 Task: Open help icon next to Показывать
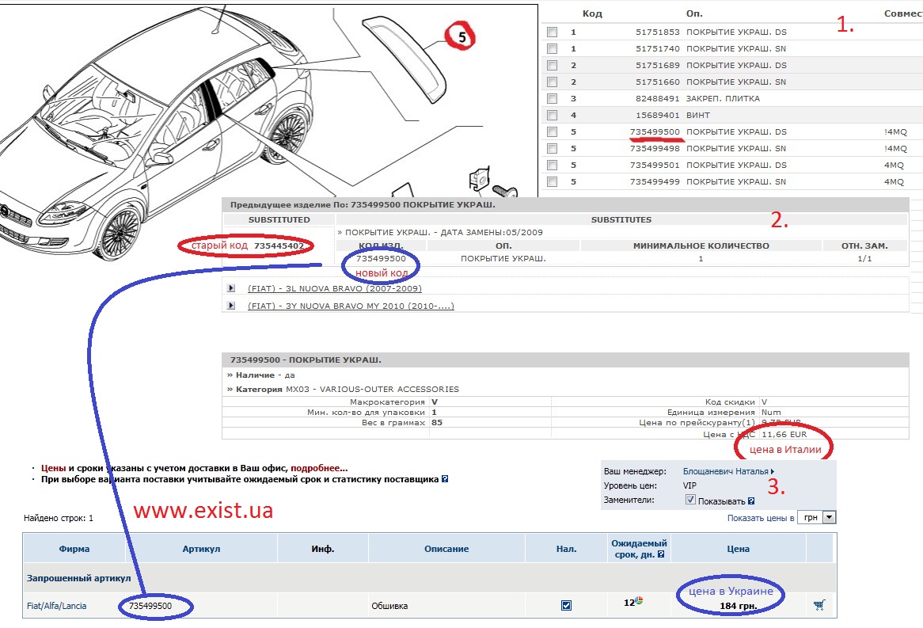coord(750,500)
